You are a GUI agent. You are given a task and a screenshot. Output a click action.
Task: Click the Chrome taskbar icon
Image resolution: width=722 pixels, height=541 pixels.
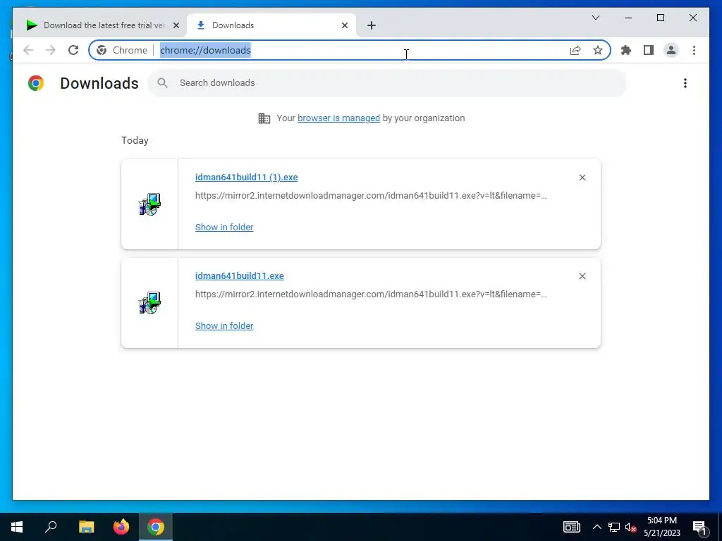click(x=156, y=527)
